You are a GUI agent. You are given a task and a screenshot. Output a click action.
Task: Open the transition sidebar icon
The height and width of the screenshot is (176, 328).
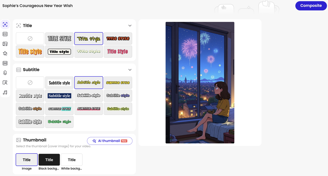(5, 63)
